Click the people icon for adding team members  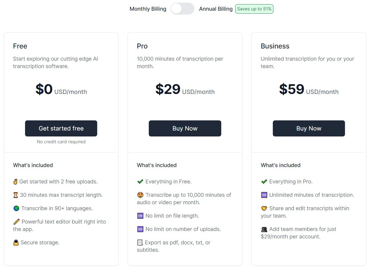[264, 229]
